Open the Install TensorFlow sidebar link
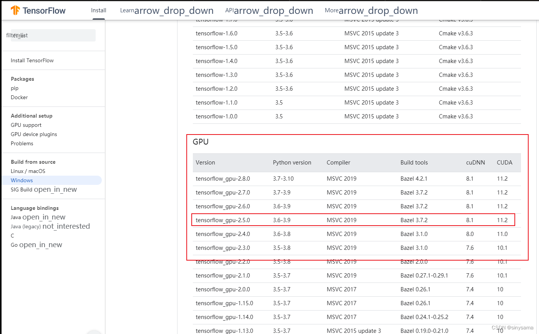 tap(32, 60)
